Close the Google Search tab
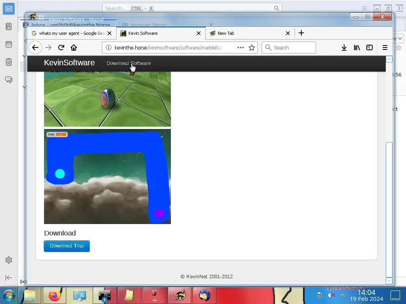Image resolution: width=406 pixels, height=304 pixels. pos(109,33)
